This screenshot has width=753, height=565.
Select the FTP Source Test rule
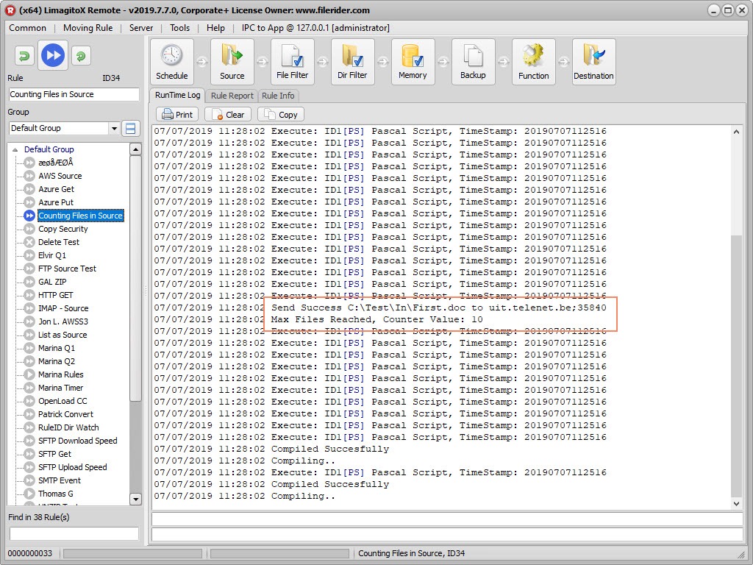pyautogui.click(x=67, y=269)
